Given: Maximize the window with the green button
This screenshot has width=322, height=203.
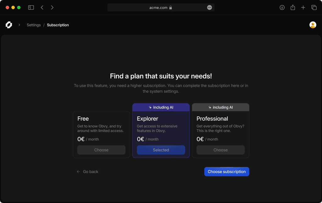Looking at the screenshot, I should pyautogui.click(x=19, y=8).
